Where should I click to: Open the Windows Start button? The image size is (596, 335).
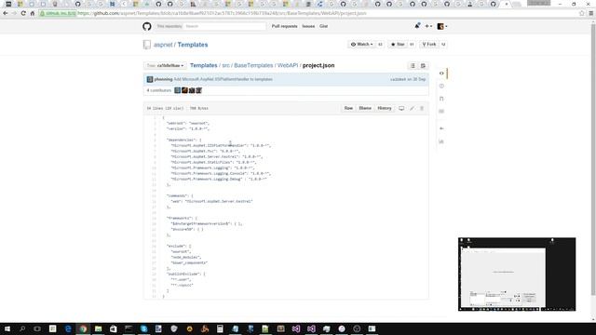pos(7,328)
